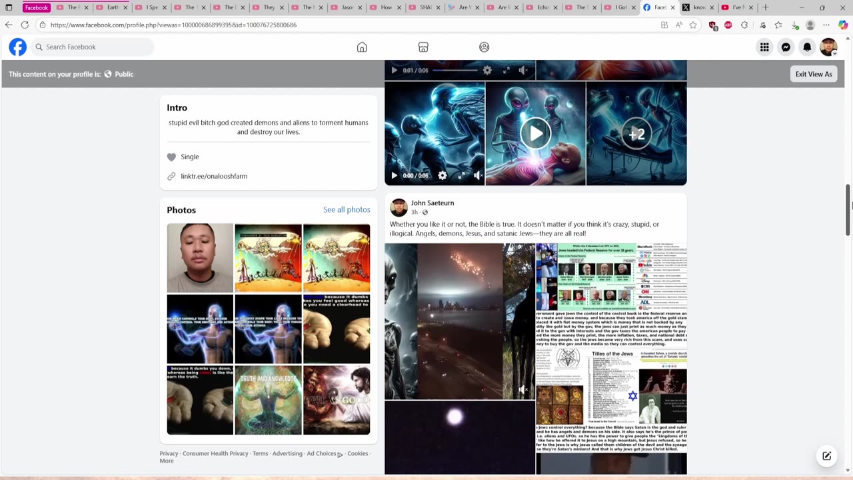
Task: Open the Marketplace icon
Action: pos(423,47)
